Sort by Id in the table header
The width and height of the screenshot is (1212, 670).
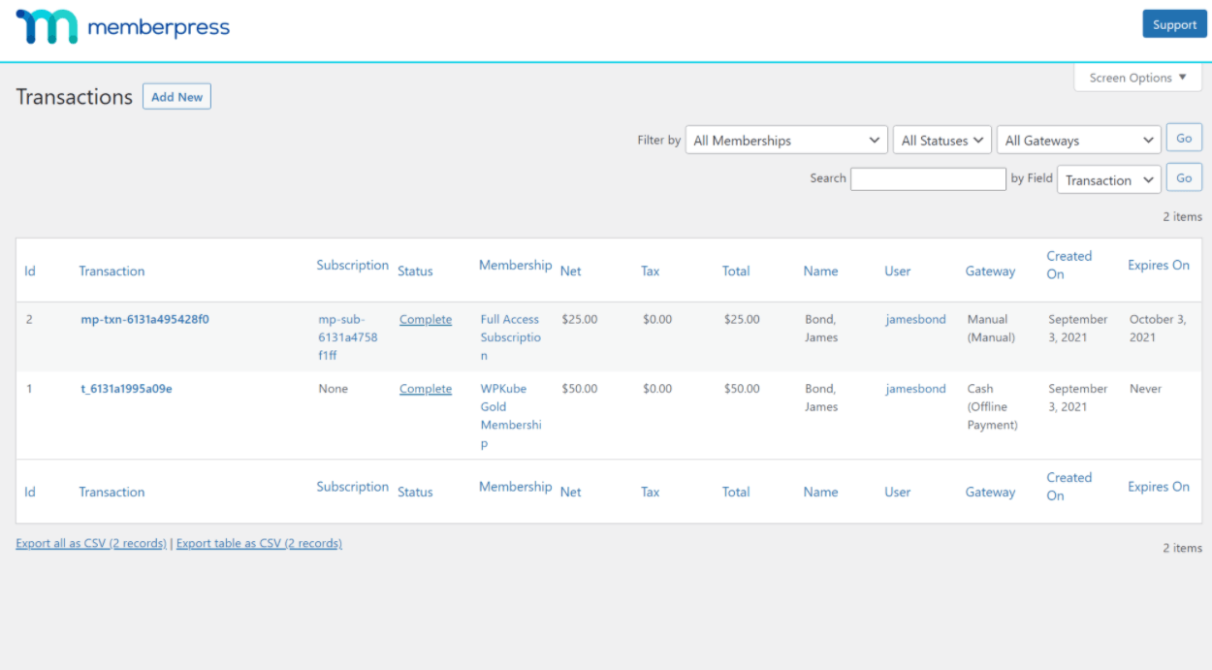pyautogui.click(x=30, y=271)
